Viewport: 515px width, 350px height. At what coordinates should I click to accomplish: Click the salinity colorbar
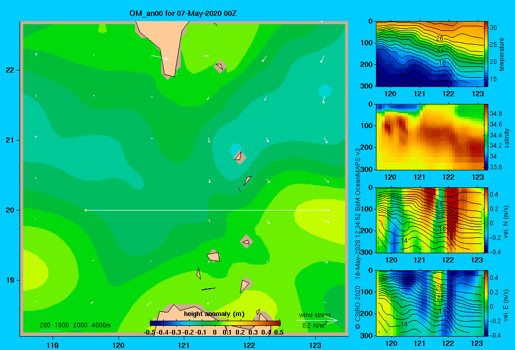tap(486, 137)
